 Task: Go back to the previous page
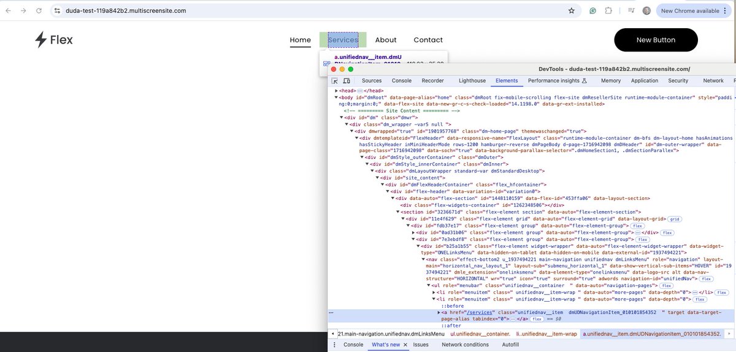[8, 10]
